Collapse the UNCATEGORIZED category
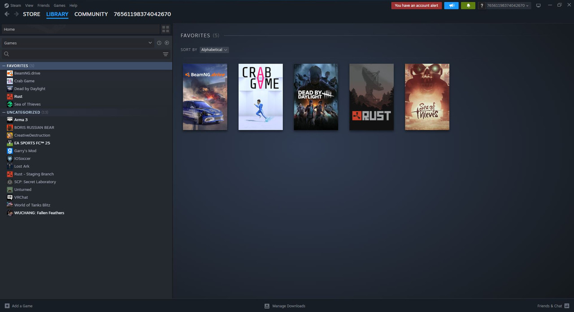 coord(4,112)
